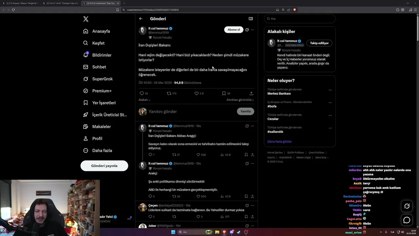
Task: Bookmark the Arakçi reply
Action: coord(246,196)
